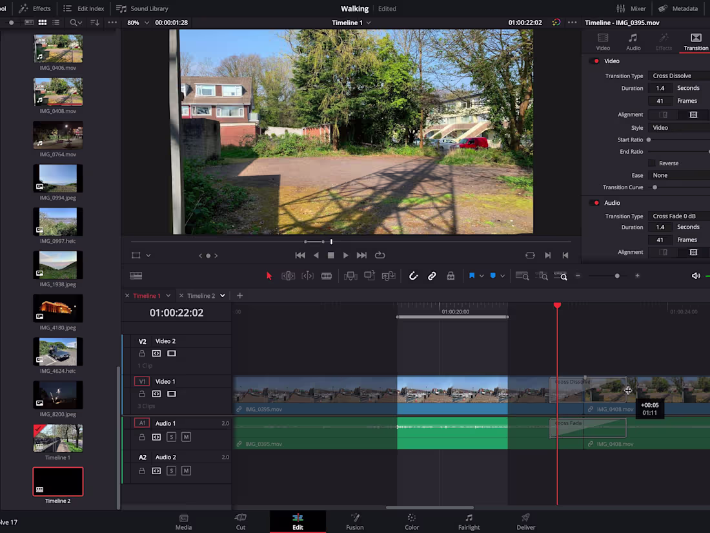
Task: Open the Effects panel
Action: click(35, 8)
